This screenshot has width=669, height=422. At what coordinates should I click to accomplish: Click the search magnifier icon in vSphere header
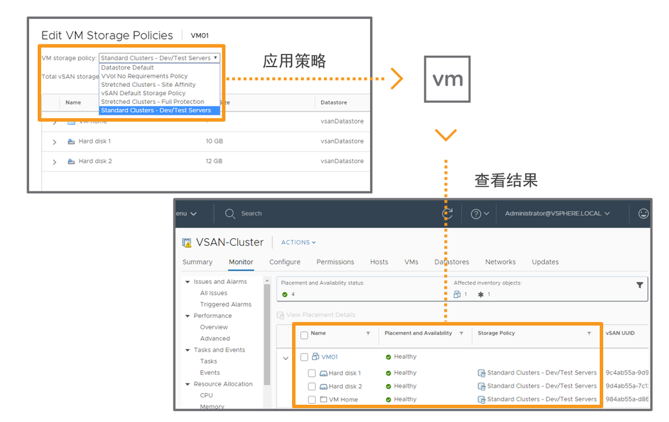pos(230,214)
